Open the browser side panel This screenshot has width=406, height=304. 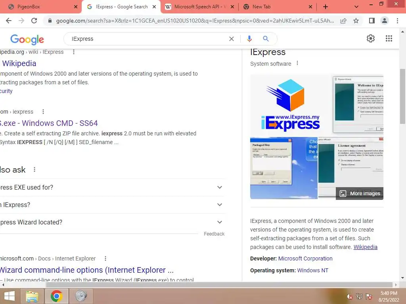(372, 21)
